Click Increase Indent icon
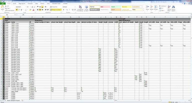Image resolution: width=192 pixels, height=103 pixels. tap(48, 10)
